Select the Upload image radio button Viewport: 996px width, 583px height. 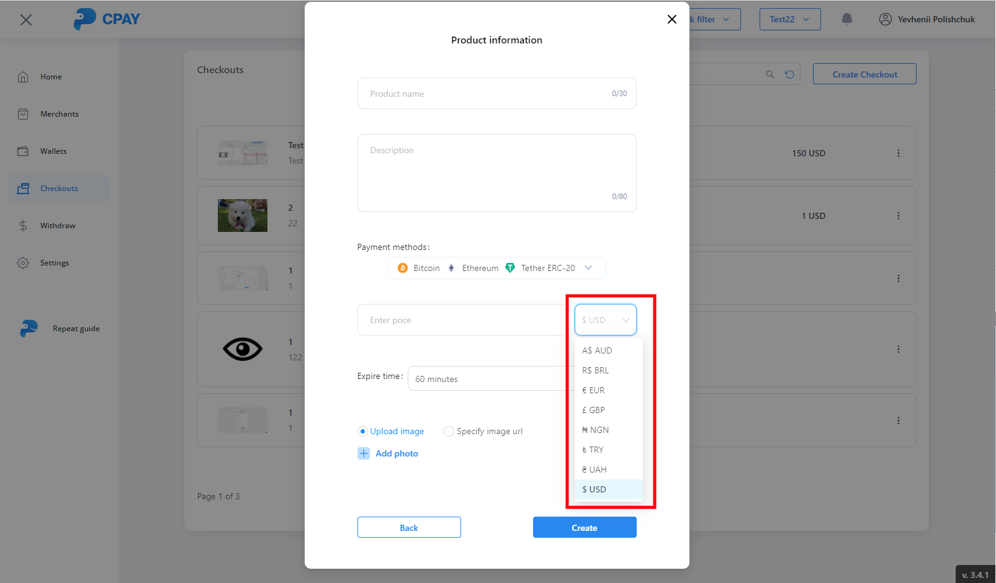point(363,431)
